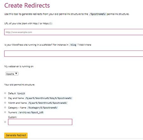
Task: Click the /%postname%/ code in the description
Action: pos(98,14)
